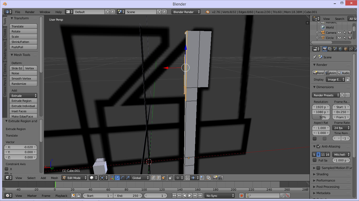Toggle Camera visibility eye in outliner
The height and width of the screenshot is (201, 359).
340,33
